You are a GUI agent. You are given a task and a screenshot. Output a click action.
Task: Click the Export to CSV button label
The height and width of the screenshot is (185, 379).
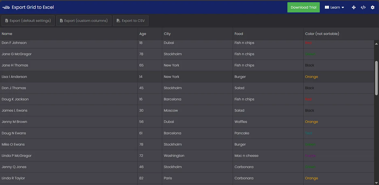point(133,21)
